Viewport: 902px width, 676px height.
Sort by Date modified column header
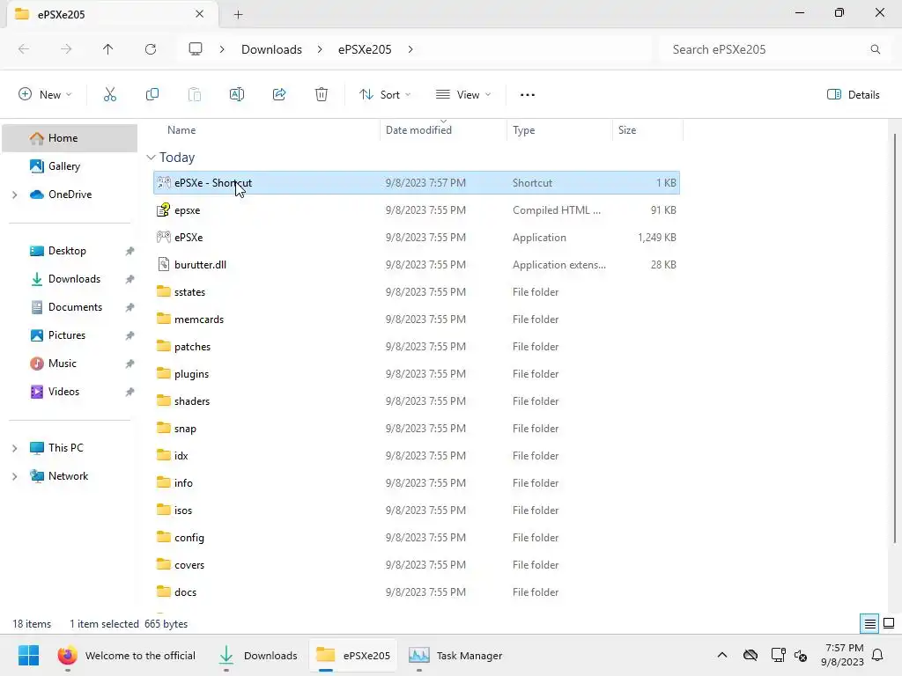pyautogui.click(x=418, y=130)
